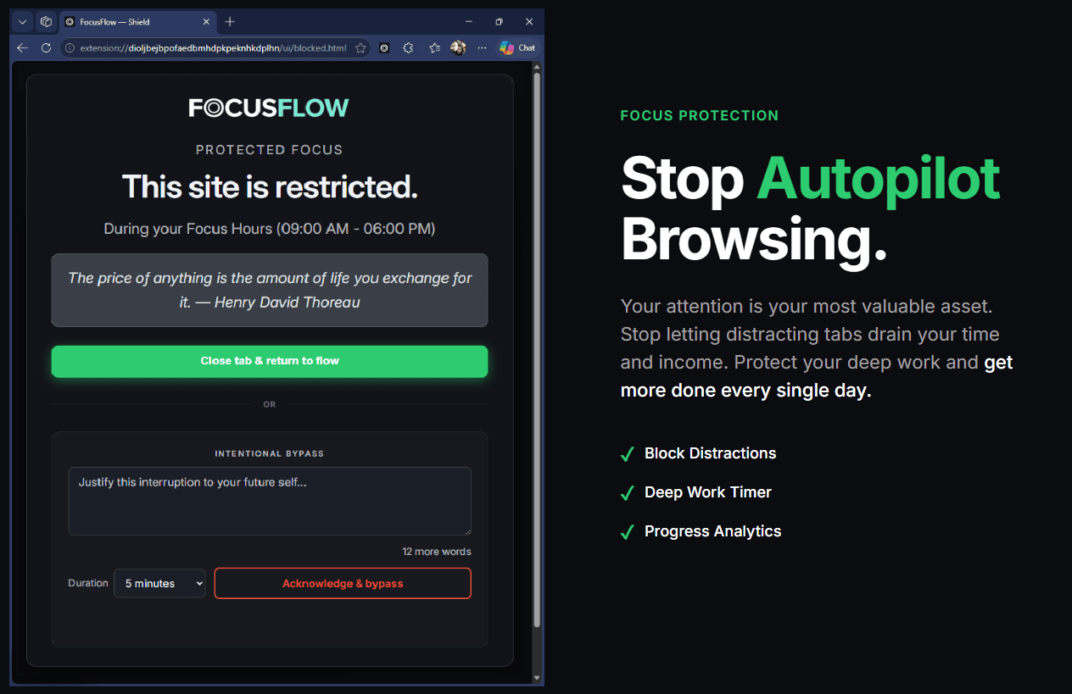Minimize the browser window
Viewport: 1072px width, 694px height.
coord(469,21)
